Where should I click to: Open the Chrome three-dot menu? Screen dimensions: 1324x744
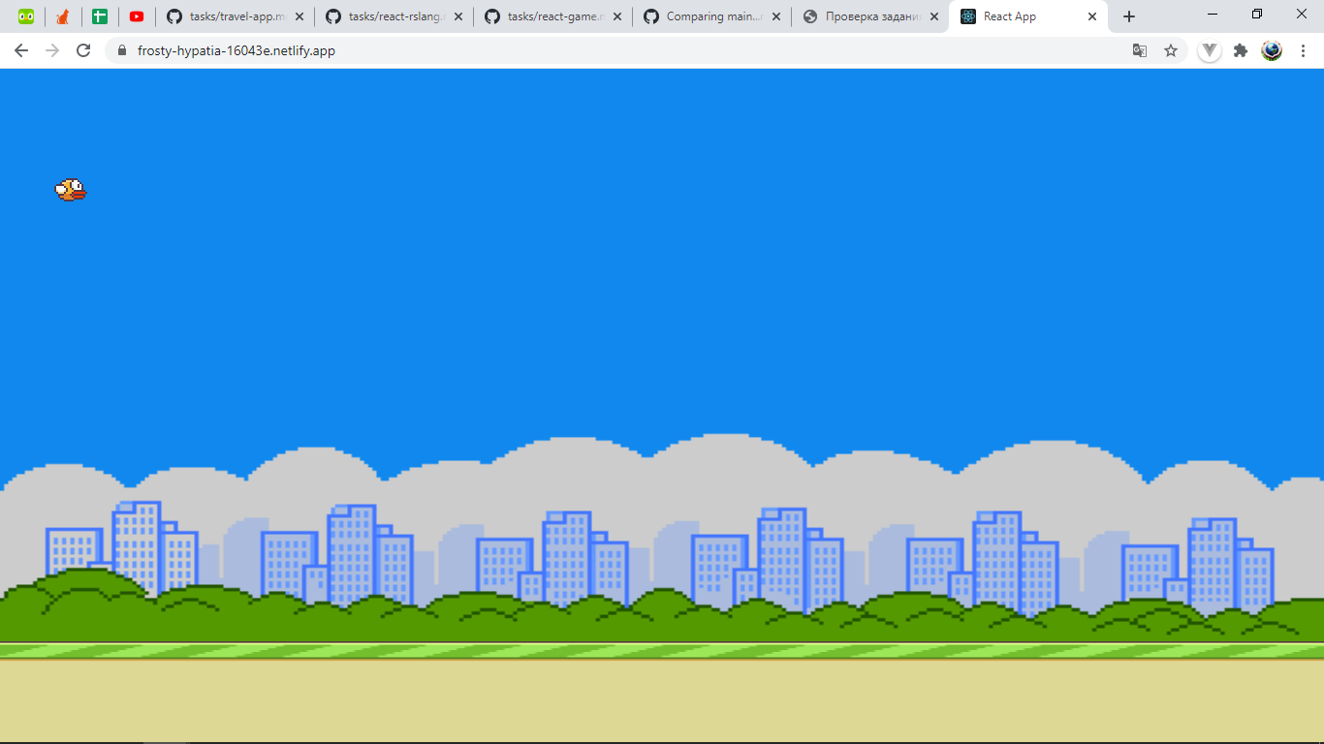tap(1304, 50)
